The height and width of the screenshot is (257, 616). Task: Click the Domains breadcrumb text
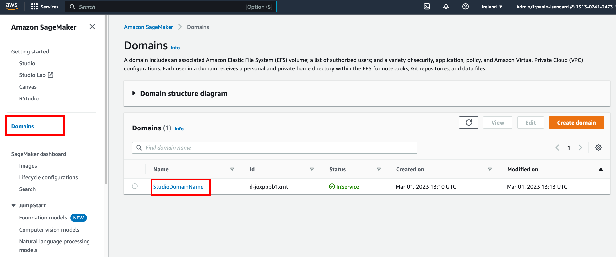click(198, 27)
